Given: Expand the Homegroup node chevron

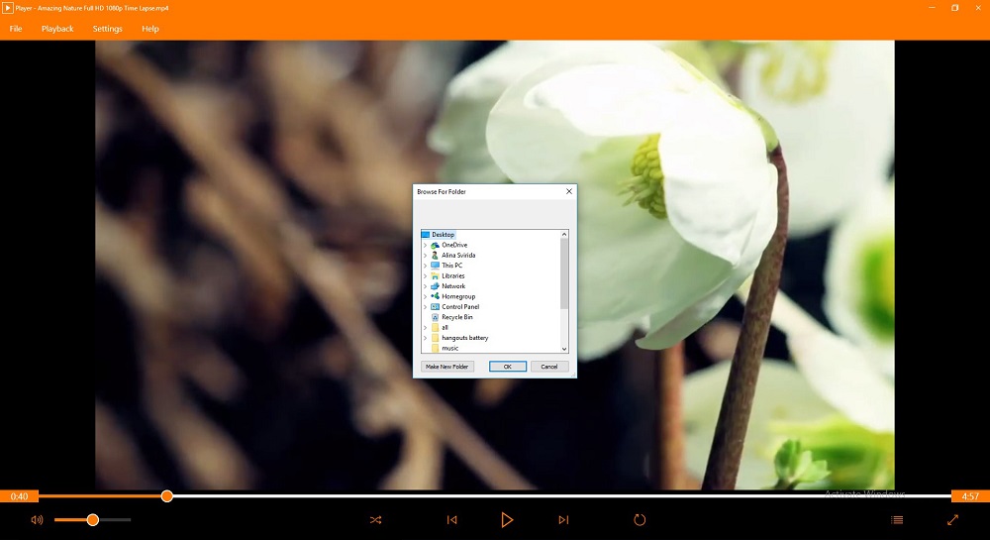Looking at the screenshot, I should pos(425,296).
